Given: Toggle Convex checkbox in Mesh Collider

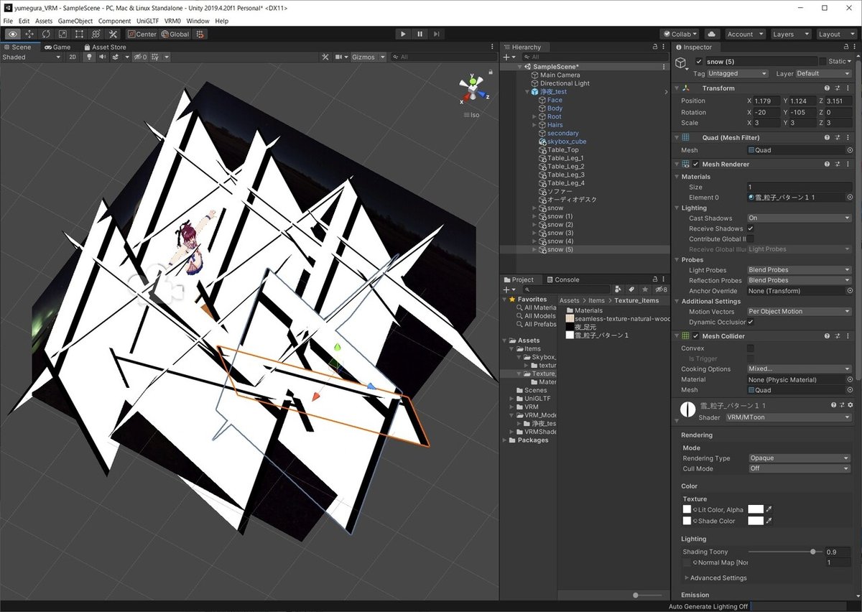Looking at the screenshot, I should 751,348.
